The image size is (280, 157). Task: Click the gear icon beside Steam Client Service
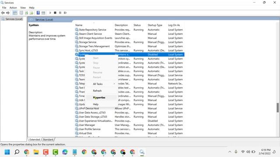point(77,34)
